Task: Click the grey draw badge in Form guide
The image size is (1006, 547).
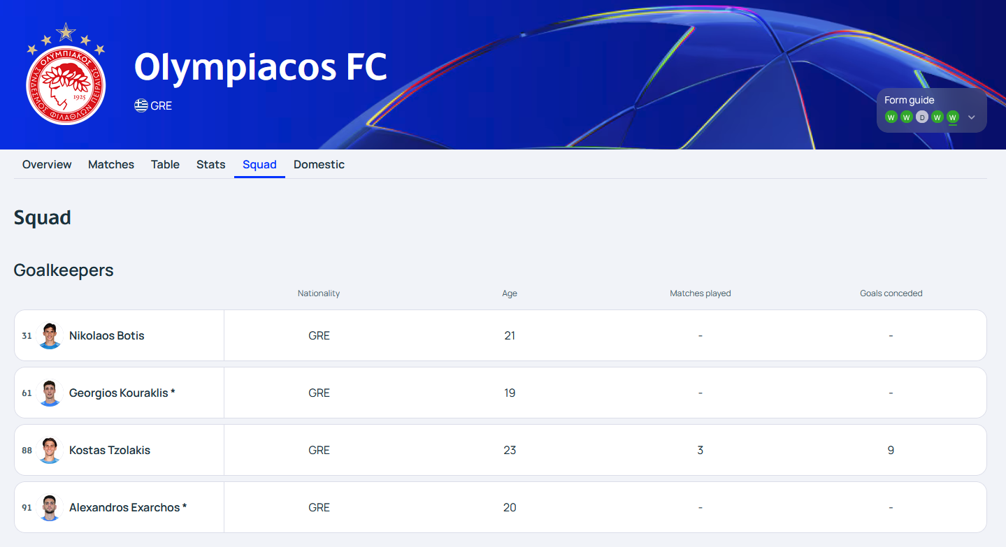Action: click(921, 117)
